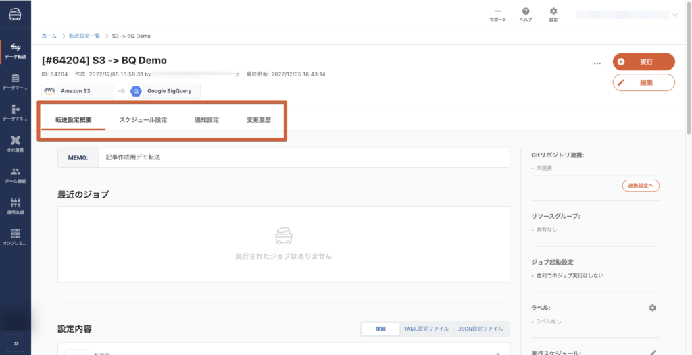
Task: Switch view to YAML設定ファイル
Action: [x=426, y=329]
